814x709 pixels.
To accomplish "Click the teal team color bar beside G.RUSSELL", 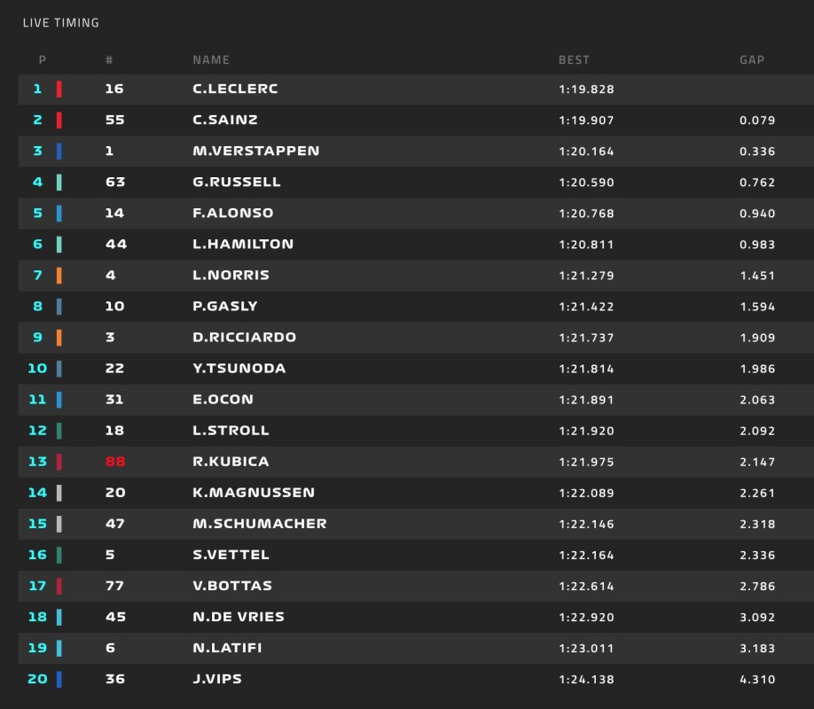I will point(59,183).
